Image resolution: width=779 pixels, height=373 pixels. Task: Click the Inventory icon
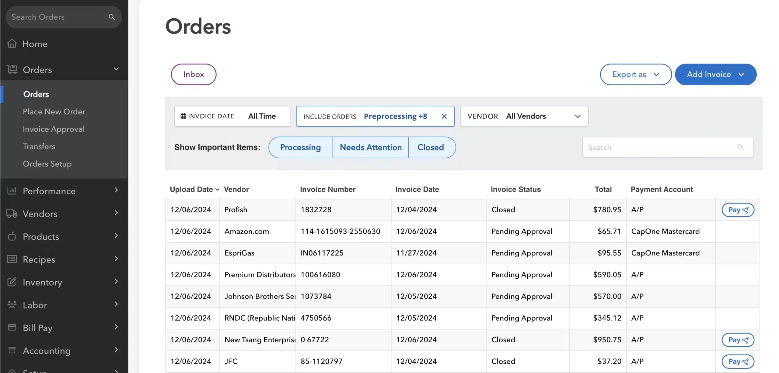(12, 282)
